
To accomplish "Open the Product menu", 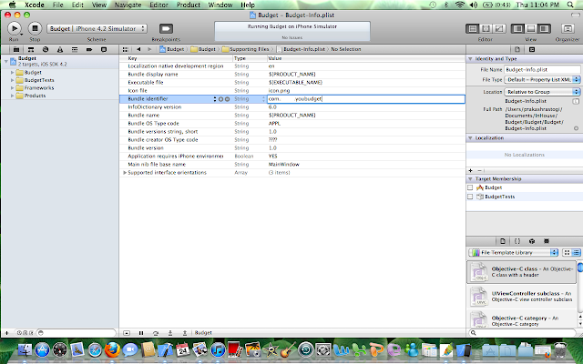I will tap(189, 5).
